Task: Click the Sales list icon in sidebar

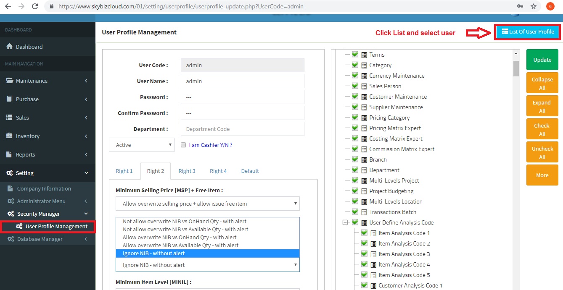Action: click(9, 118)
